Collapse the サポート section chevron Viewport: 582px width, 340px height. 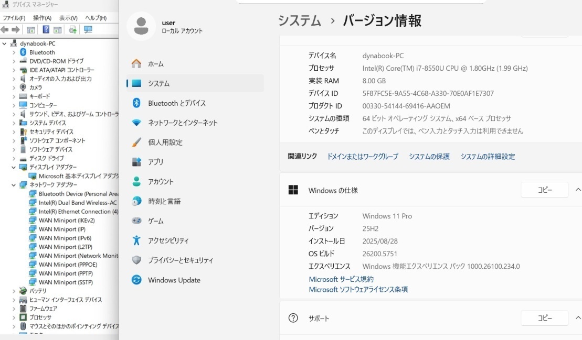[578, 318]
